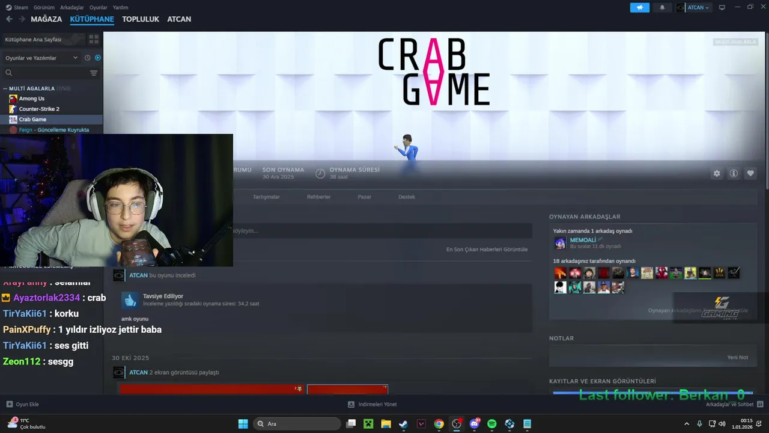Image resolution: width=769 pixels, height=433 pixels.
Task: Open ATCAN review author link
Action: pyautogui.click(x=138, y=275)
